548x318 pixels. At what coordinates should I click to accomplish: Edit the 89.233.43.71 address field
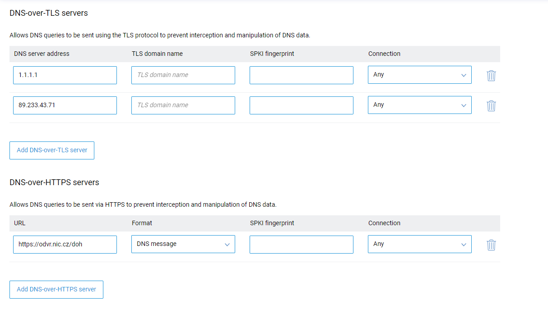65,105
